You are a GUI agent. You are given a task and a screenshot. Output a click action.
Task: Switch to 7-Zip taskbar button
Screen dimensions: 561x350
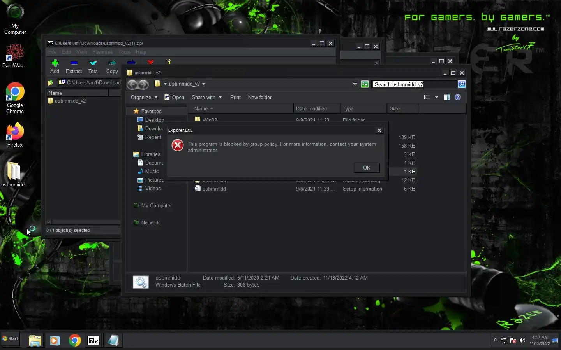[93, 341]
